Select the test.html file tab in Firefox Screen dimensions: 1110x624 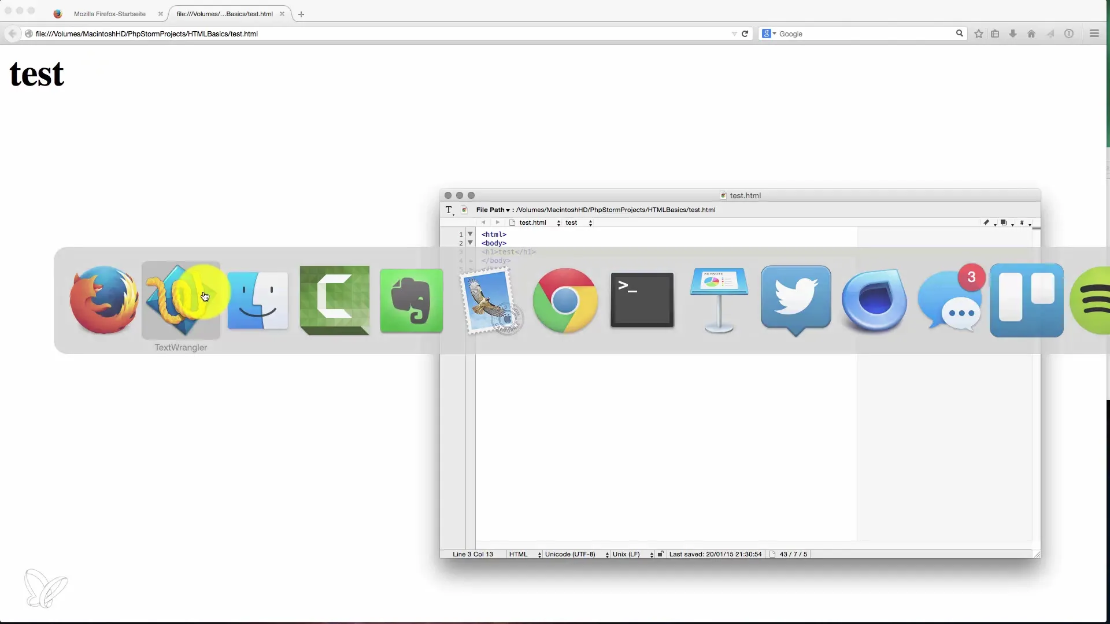coord(224,14)
